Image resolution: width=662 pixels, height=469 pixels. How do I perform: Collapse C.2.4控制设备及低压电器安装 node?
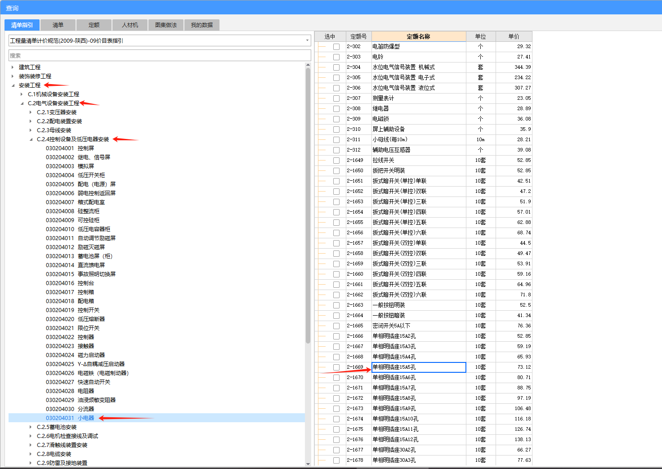point(31,139)
